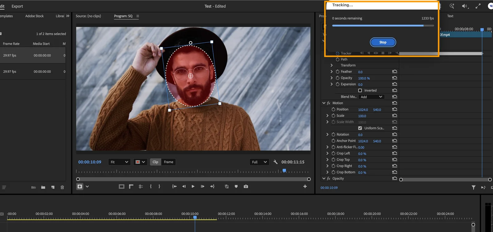
Task: Click the Toggle Proxies icon
Action: 227,186
